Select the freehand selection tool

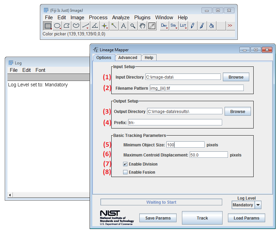(x=76, y=26)
